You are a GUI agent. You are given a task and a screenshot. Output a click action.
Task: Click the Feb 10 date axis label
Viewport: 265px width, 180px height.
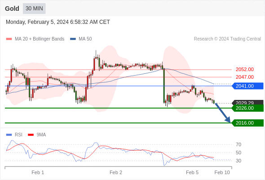click(222, 172)
